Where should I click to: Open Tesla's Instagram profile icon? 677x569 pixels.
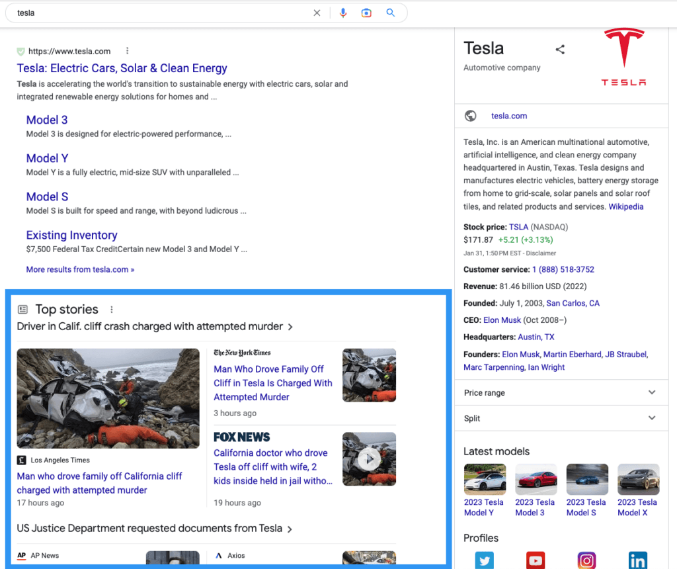[587, 560]
